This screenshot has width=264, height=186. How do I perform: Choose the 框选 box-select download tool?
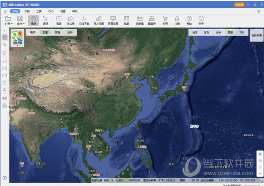click(59, 21)
